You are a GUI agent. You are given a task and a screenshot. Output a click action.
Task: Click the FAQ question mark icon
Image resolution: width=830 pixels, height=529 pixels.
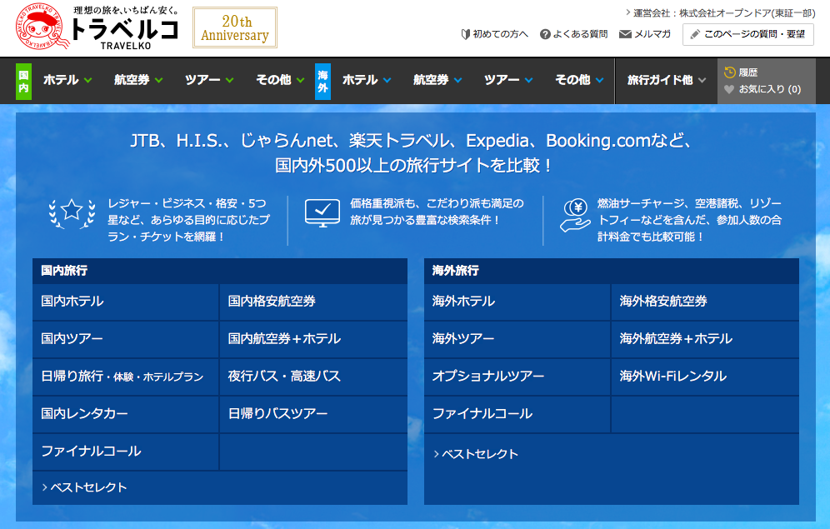[545, 34]
